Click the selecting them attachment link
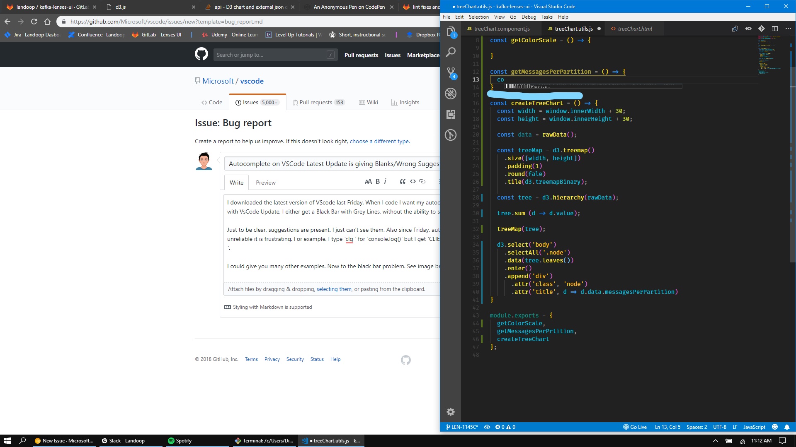796x447 pixels. tap(334, 289)
